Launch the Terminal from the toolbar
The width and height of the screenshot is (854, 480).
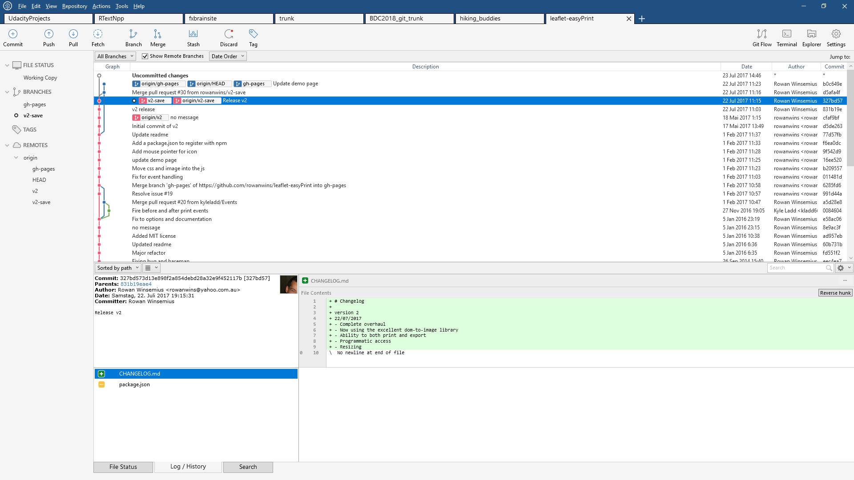coord(786,37)
